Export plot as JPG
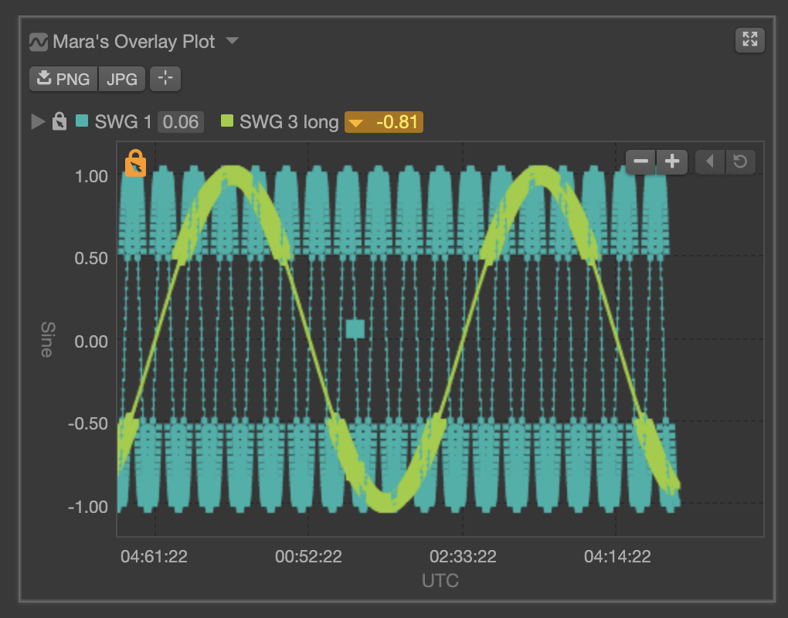788x618 pixels. pos(121,79)
